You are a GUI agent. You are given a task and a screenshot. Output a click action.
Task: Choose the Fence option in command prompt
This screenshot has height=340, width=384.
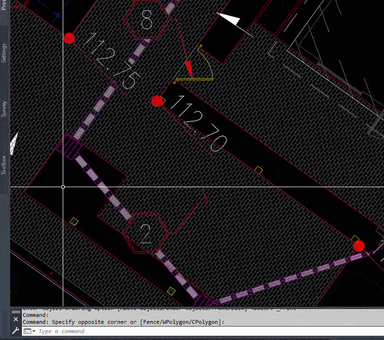tap(152, 322)
